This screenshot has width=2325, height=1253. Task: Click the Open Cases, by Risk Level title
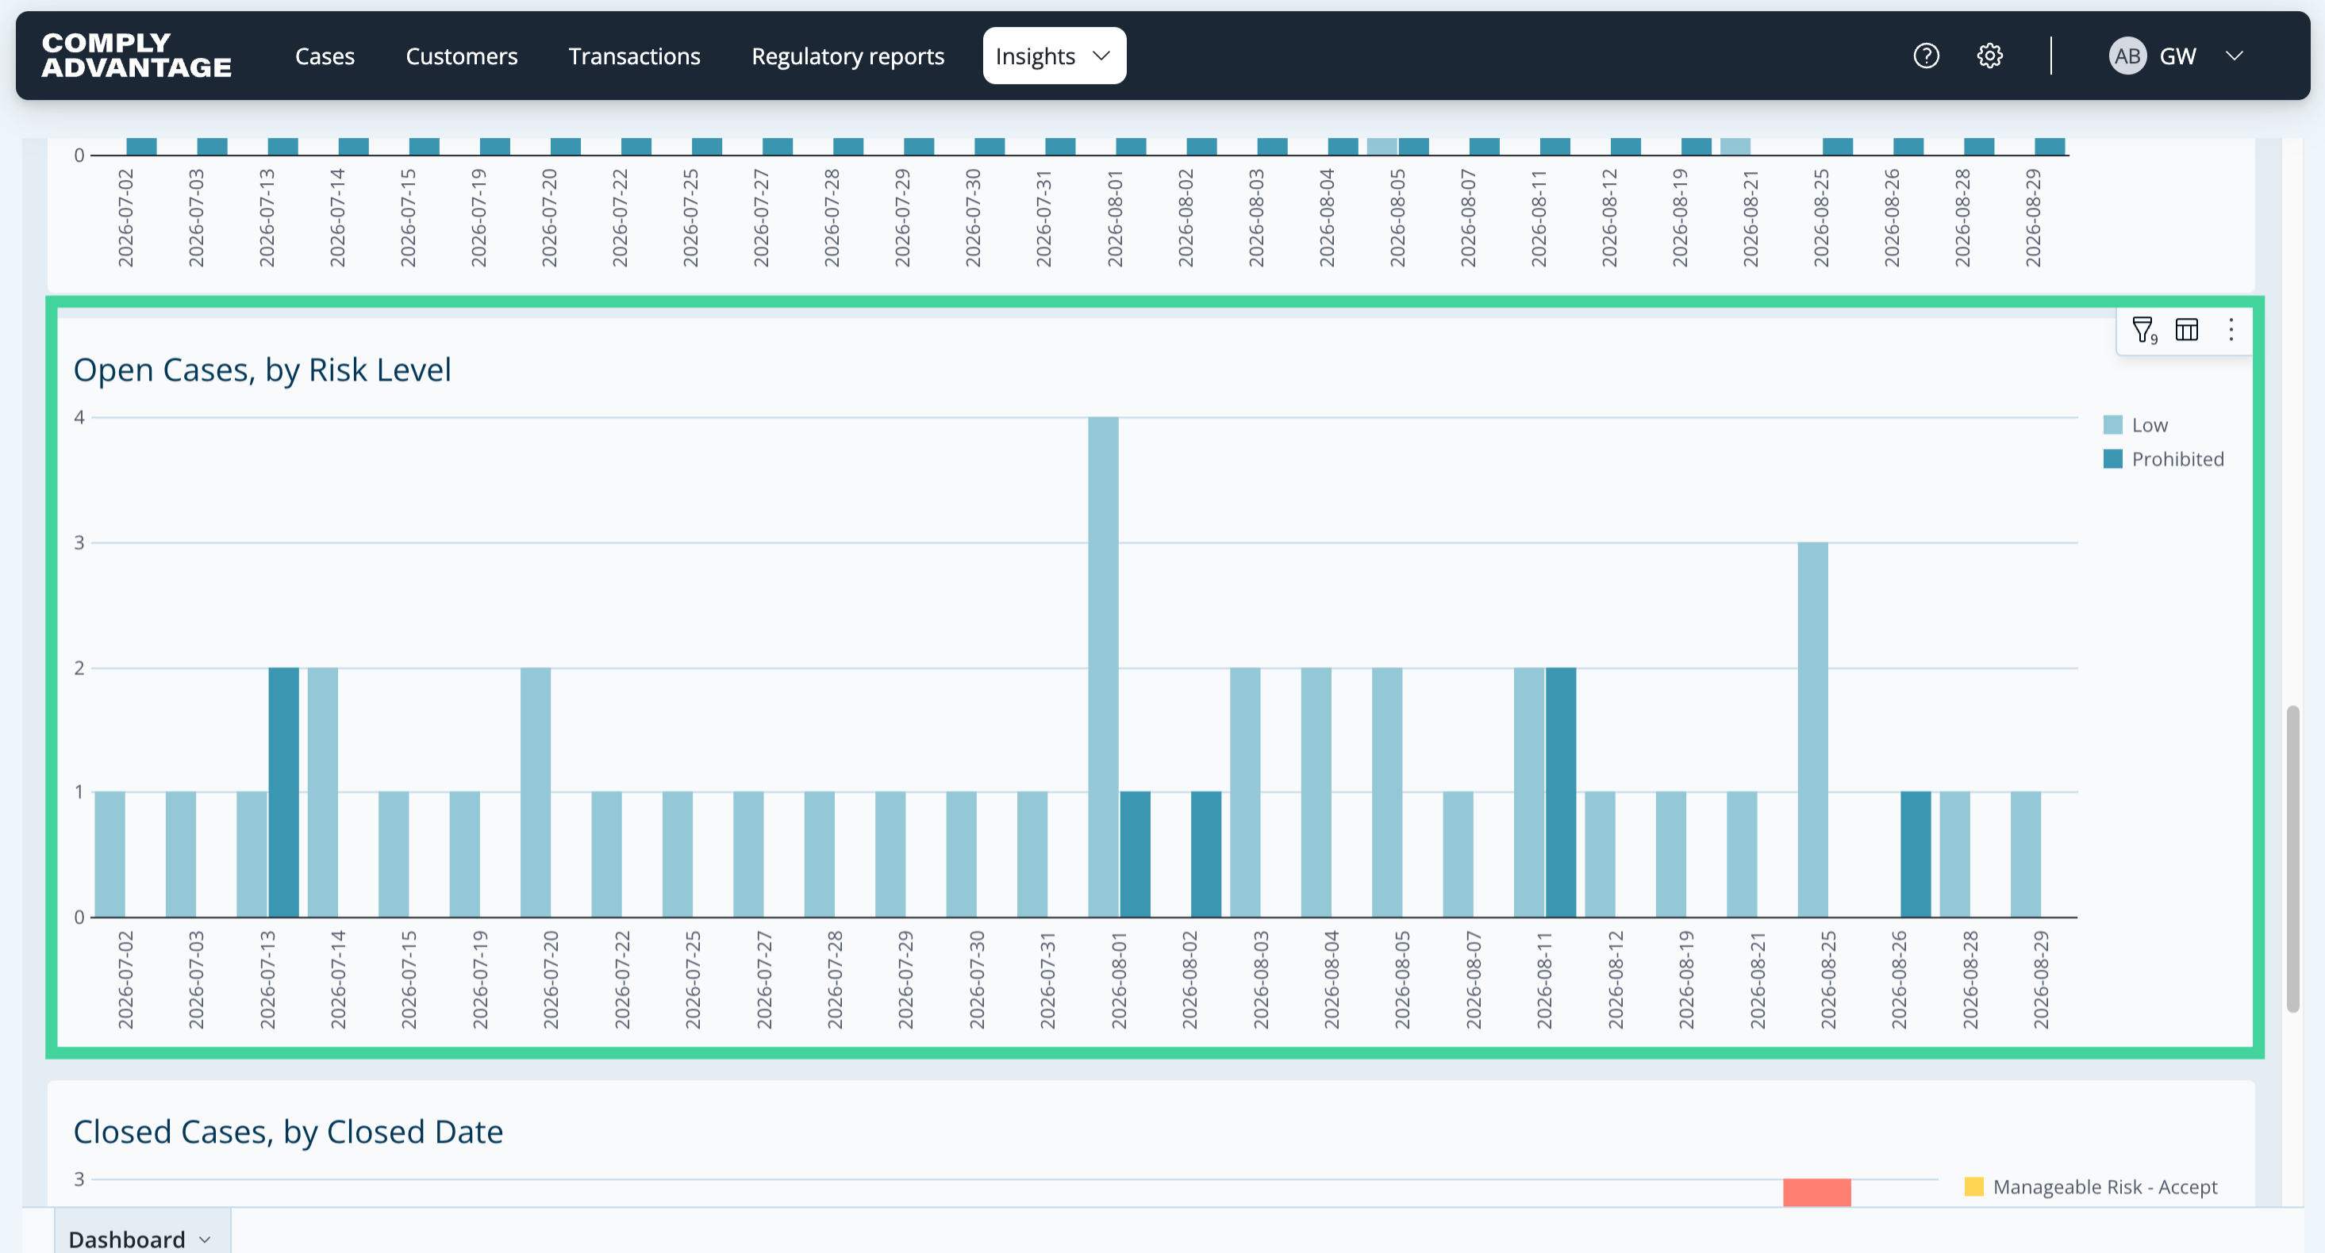pyautogui.click(x=262, y=370)
